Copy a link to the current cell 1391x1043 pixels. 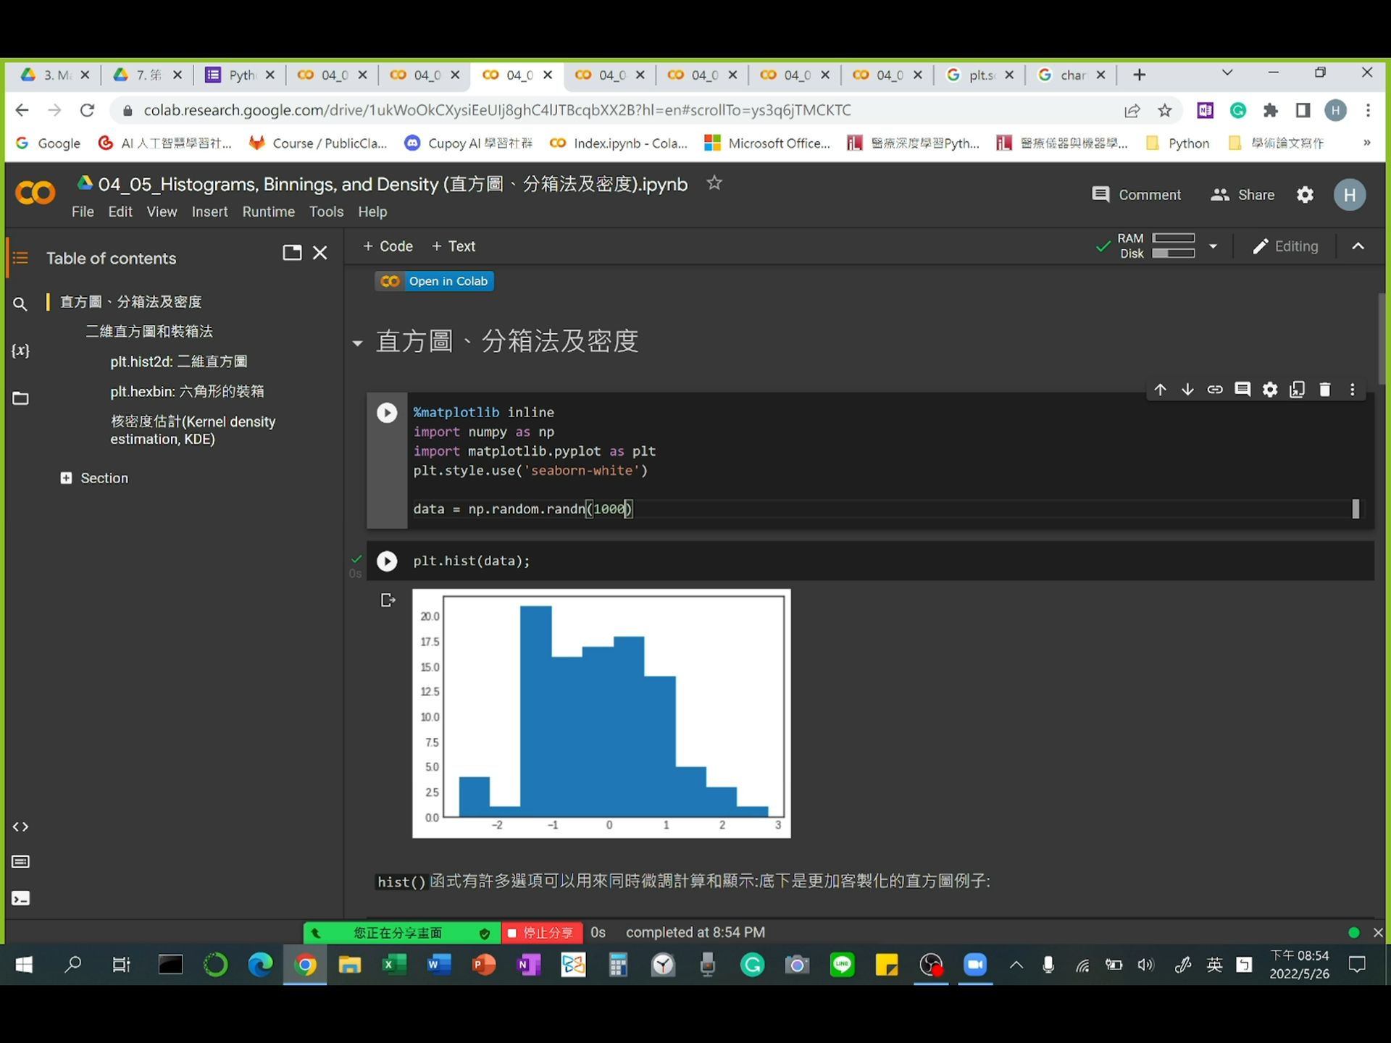pyautogui.click(x=1215, y=389)
